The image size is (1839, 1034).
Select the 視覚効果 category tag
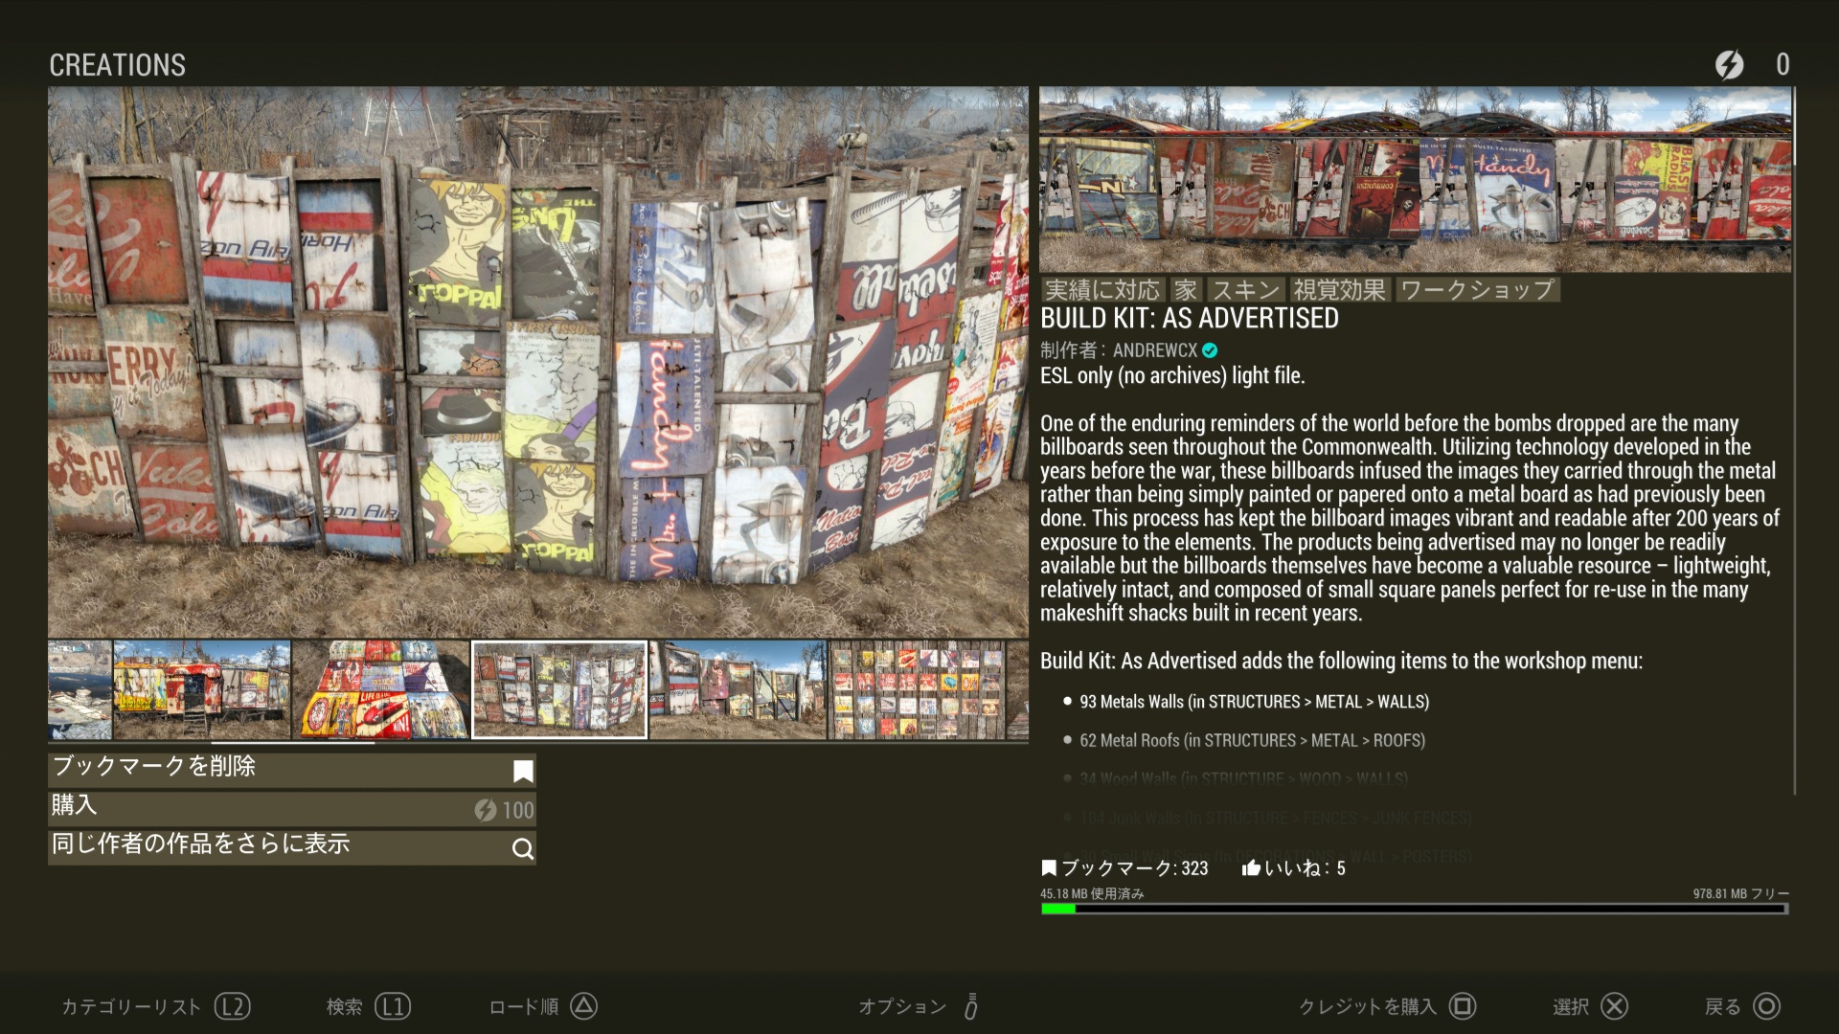1339,290
